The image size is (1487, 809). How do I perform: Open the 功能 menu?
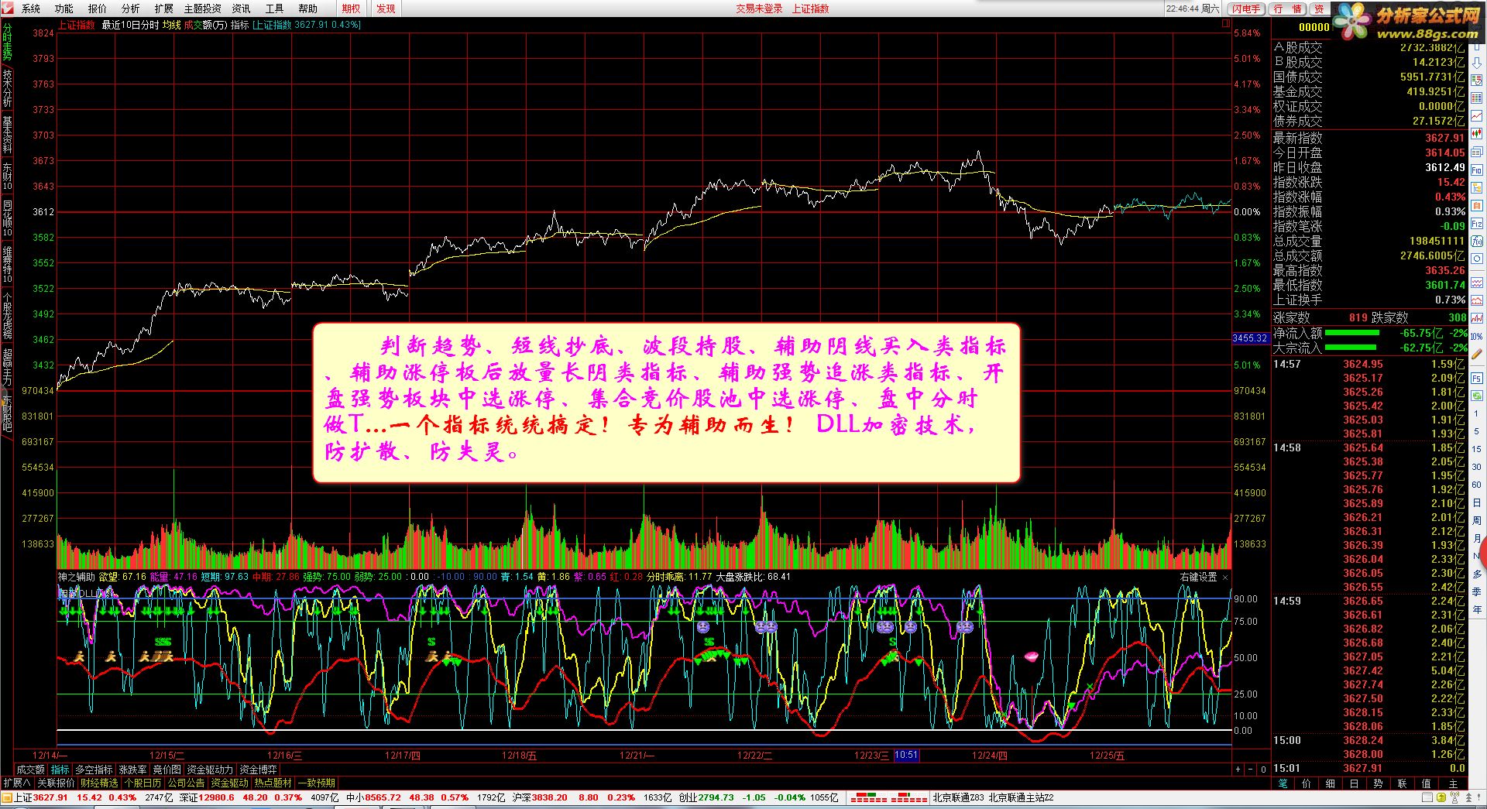64,9
